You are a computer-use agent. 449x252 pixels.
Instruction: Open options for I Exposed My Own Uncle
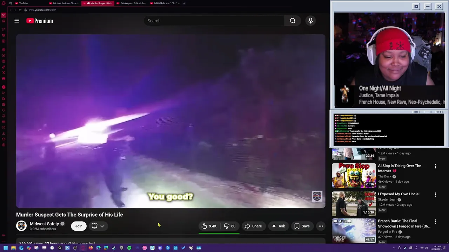click(x=435, y=195)
